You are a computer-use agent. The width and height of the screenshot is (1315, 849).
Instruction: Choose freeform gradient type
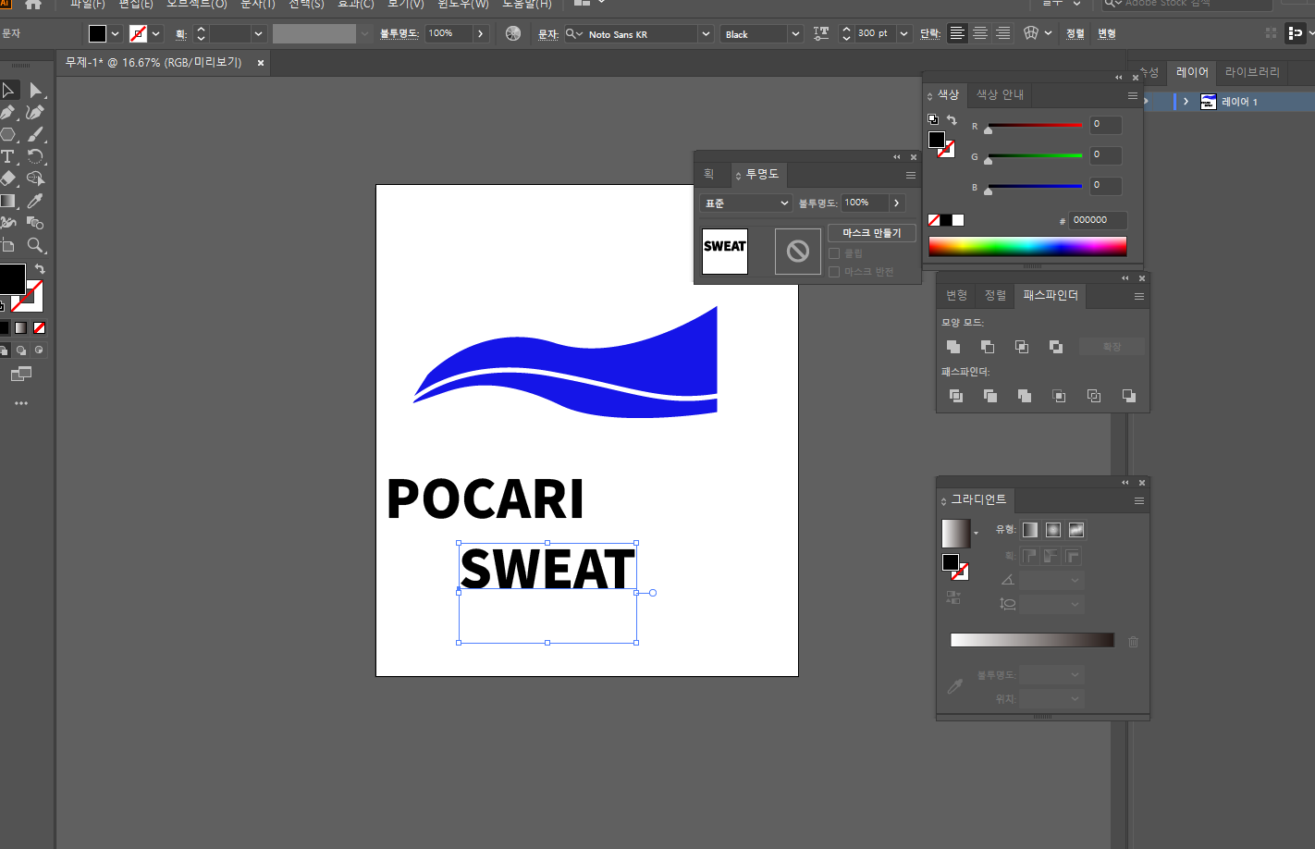(x=1076, y=530)
